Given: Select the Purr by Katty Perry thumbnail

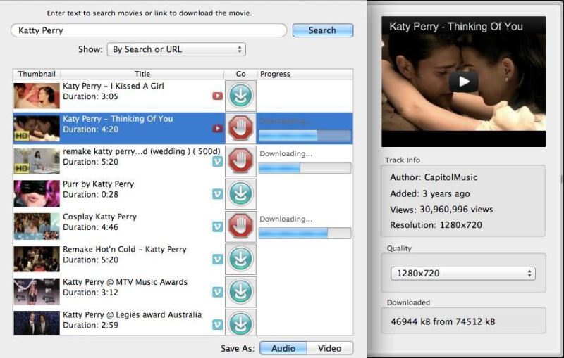Looking at the screenshot, I should (37, 193).
